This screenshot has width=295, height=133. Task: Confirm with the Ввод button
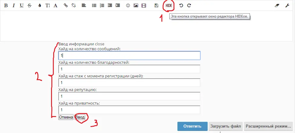tap(80, 117)
